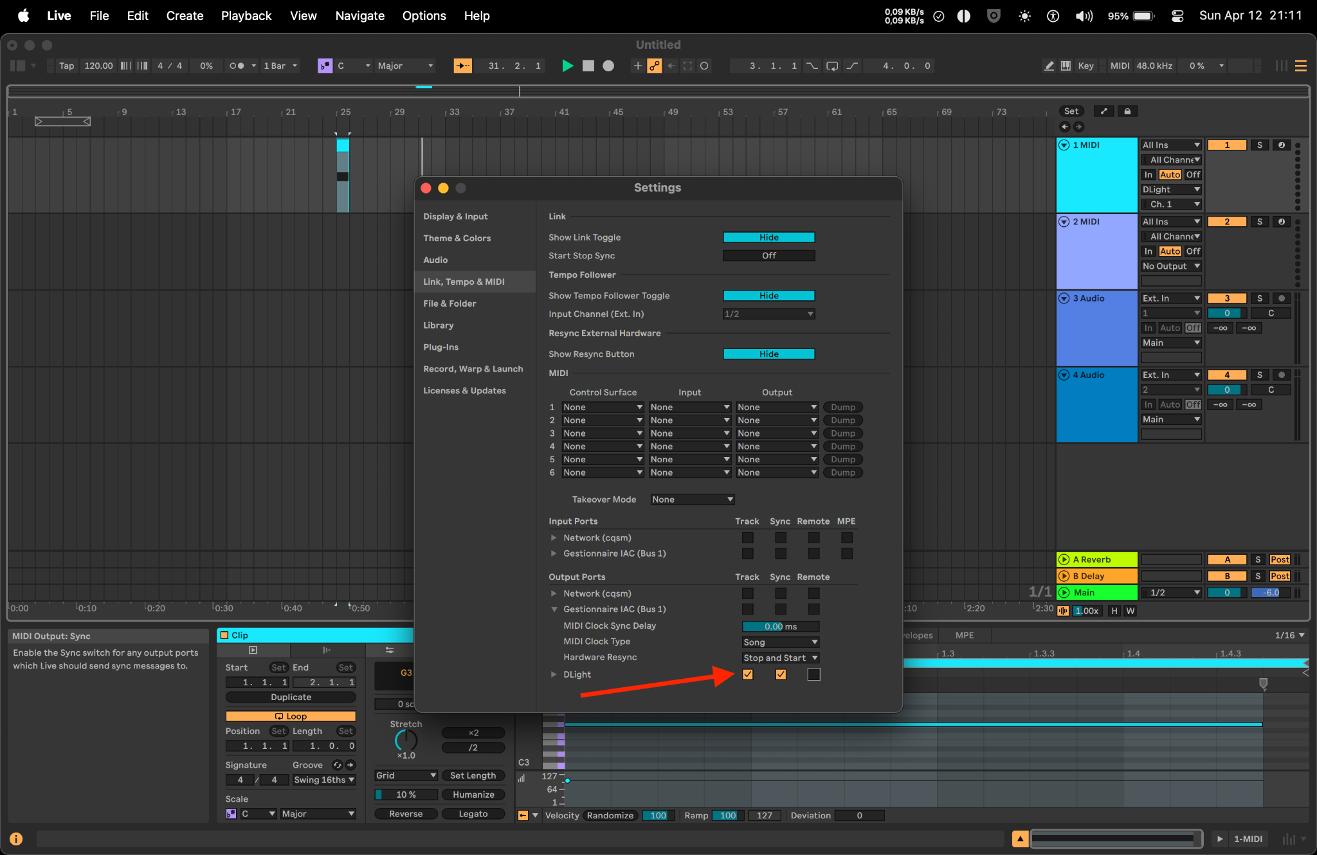
Task: Open the MIDI Clock Type dropdown
Action: [x=780, y=642]
